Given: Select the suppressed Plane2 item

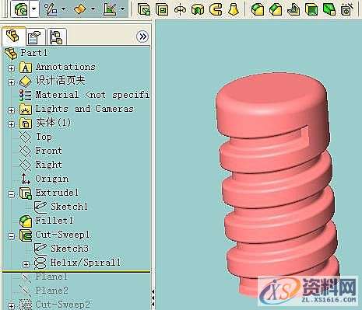Looking at the screenshot, I should (52, 291).
